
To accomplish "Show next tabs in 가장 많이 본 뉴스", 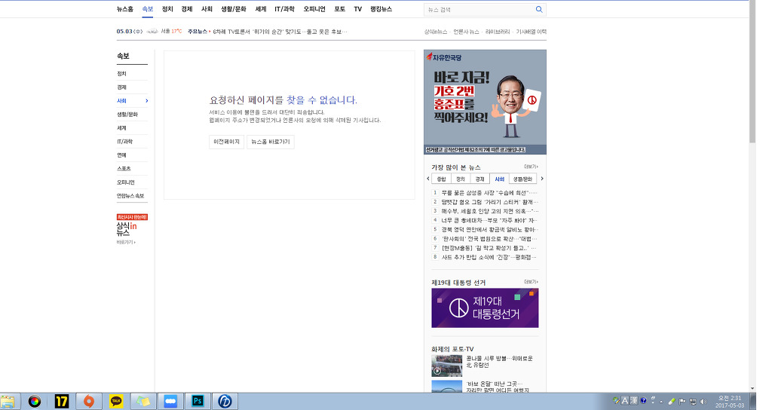I will pyautogui.click(x=542, y=179).
